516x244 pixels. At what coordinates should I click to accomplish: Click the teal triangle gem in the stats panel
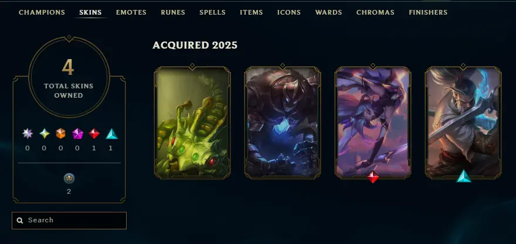click(111, 133)
